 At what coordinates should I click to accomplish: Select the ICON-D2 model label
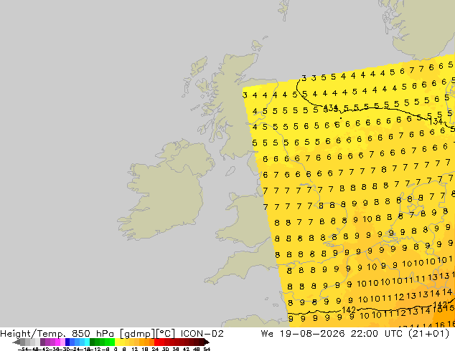202,334
